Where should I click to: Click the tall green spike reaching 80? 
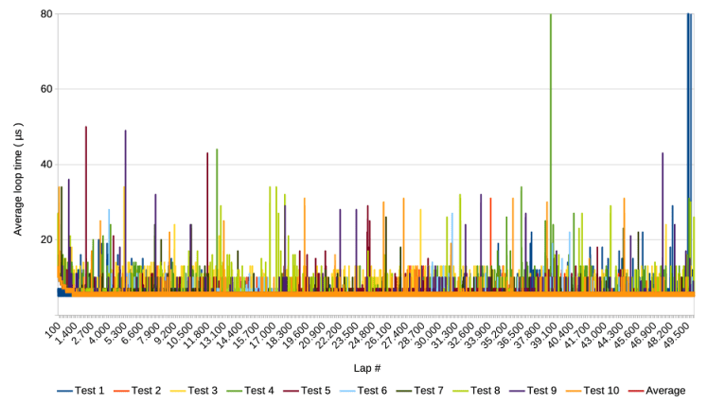550,95
